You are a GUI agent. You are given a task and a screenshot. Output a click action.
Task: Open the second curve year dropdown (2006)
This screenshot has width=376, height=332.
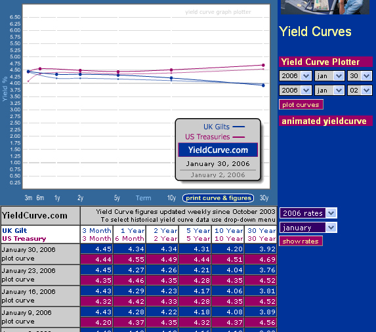pyautogui.click(x=295, y=91)
